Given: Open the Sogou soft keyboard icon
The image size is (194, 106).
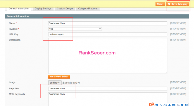Looking at the screenshot, I should [173, 105].
